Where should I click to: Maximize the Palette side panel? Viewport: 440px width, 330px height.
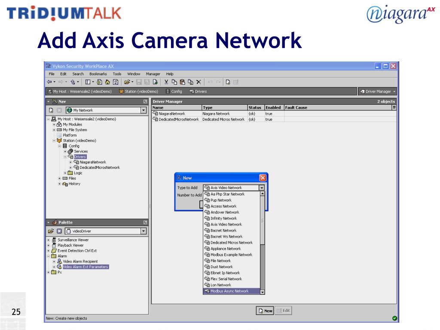145,222
